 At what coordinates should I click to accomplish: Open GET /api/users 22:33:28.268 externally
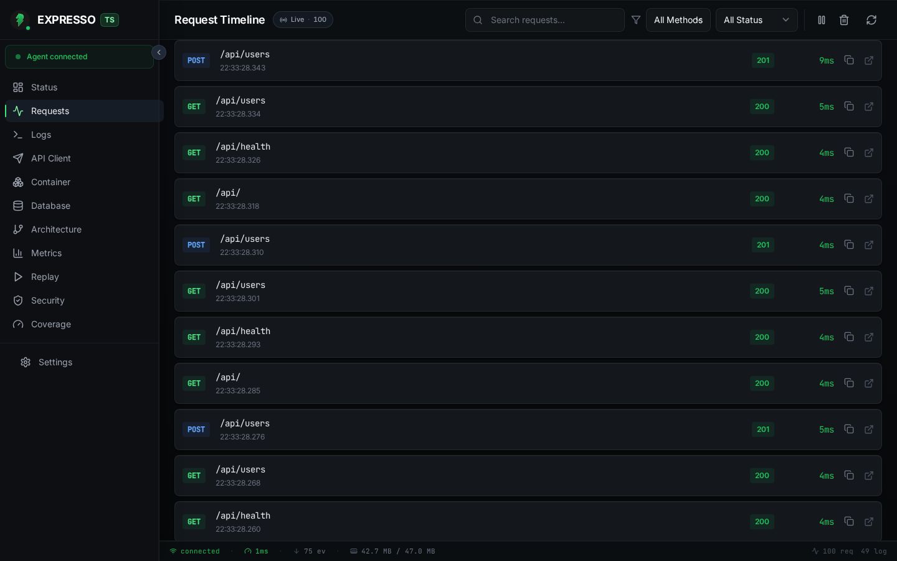tap(869, 476)
